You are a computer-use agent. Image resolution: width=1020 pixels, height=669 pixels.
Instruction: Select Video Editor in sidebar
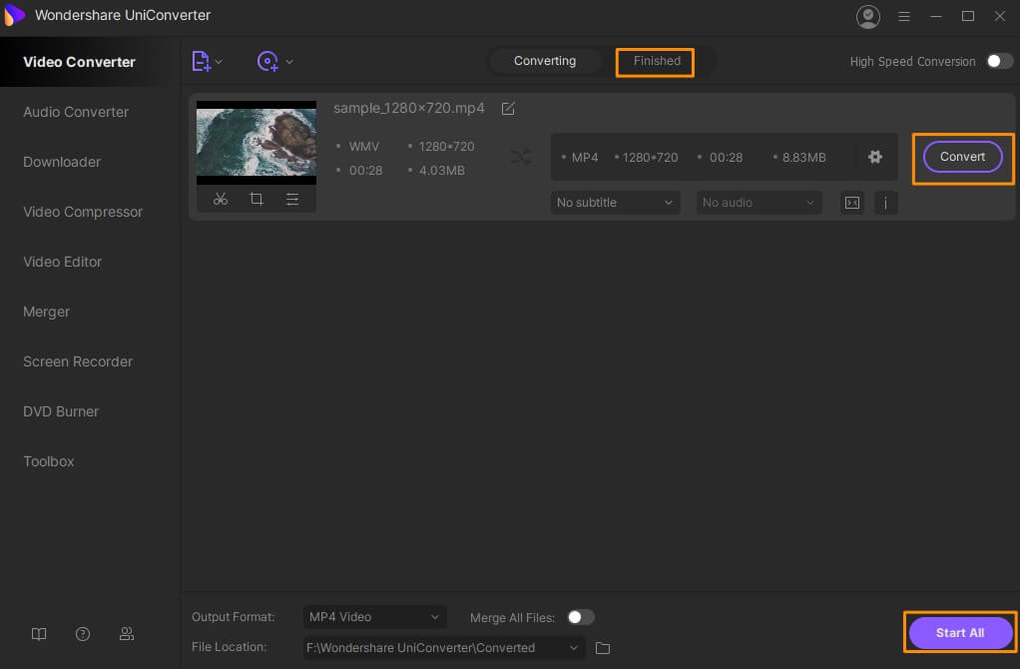63,262
